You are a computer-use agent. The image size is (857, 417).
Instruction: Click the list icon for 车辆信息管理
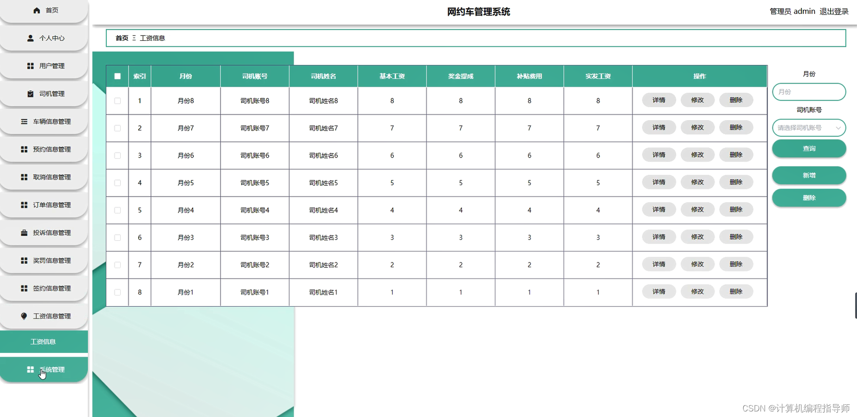pos(24,122)
